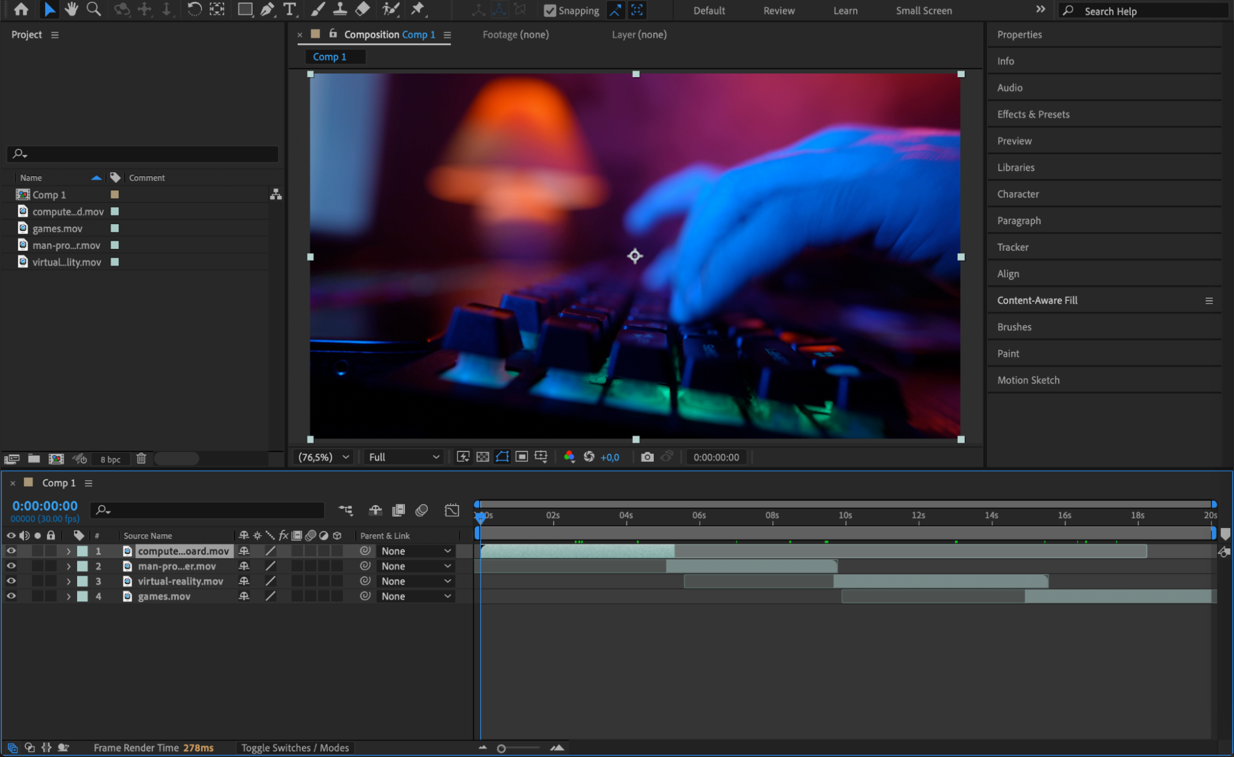
Task: Click the Take Snapshot camera icon
Action: pos(647,457)
